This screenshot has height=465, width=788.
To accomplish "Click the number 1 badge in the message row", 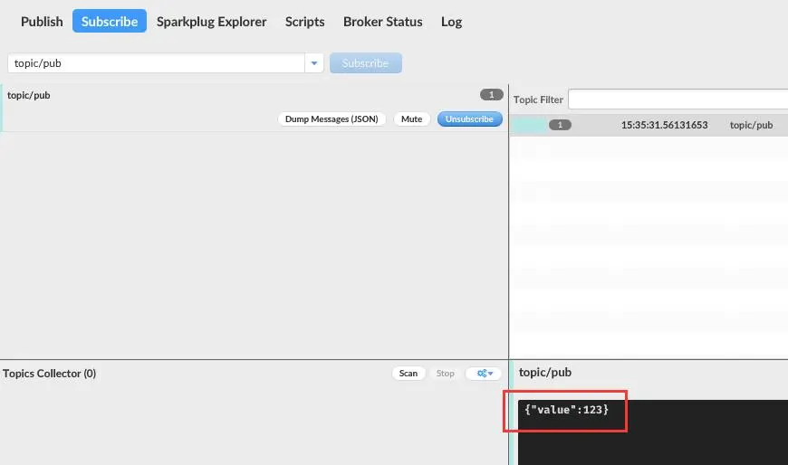I will [x=560, y=125].
